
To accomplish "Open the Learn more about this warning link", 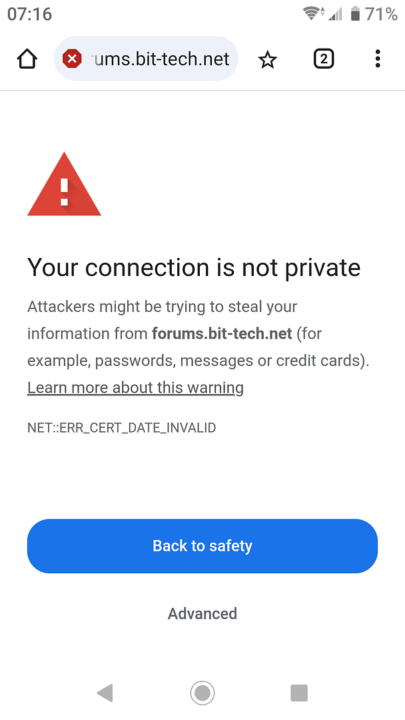I will [135, 387].
